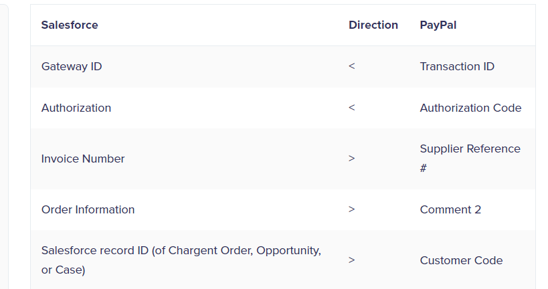Screen dimensions: 548x289
Task: Select the Salesforce record ID cell text
Action: (x=181, y=260)
